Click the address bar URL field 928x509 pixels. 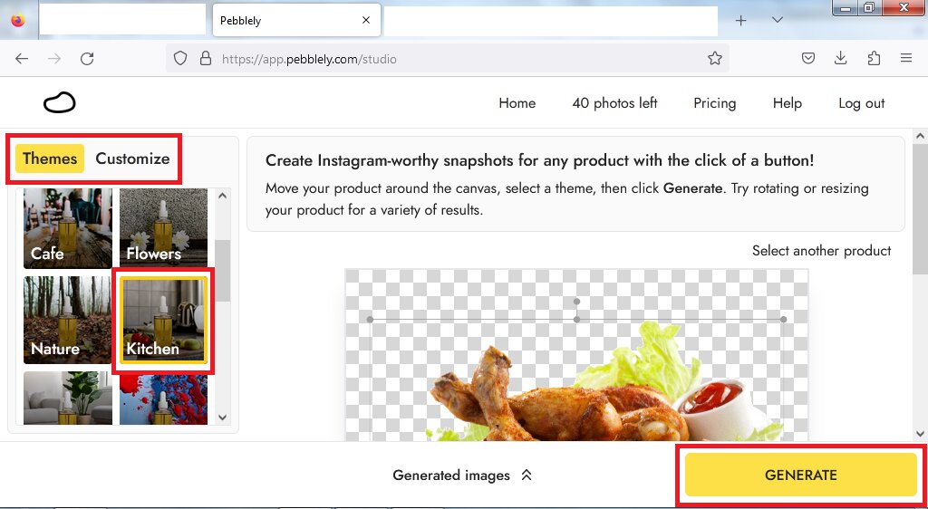coord(453,59)
